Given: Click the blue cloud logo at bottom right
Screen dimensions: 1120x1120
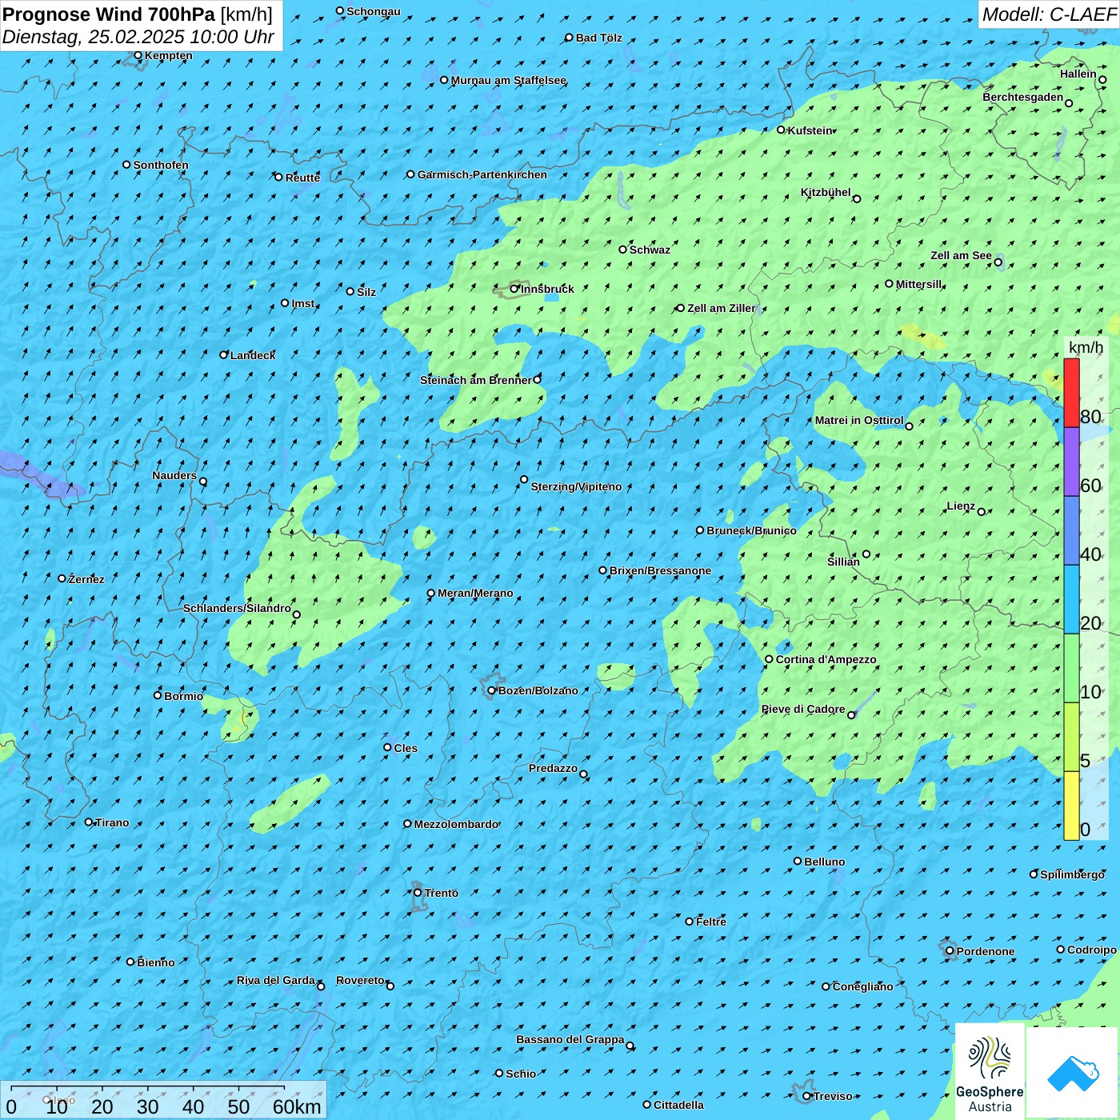Looking at the screenshot, I should (x=1072, y=1072).
